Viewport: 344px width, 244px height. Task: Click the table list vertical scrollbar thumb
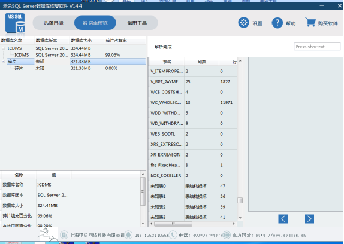tap(240, 200)
